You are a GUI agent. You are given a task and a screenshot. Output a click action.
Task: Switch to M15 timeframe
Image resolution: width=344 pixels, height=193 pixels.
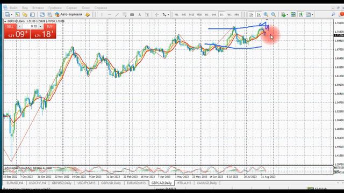(191, 14)
